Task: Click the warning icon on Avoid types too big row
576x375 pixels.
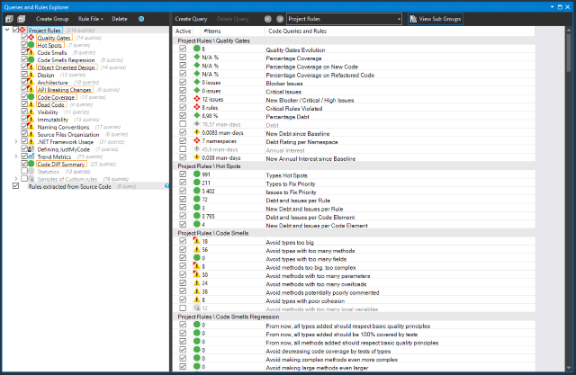Action: point(197,241)
